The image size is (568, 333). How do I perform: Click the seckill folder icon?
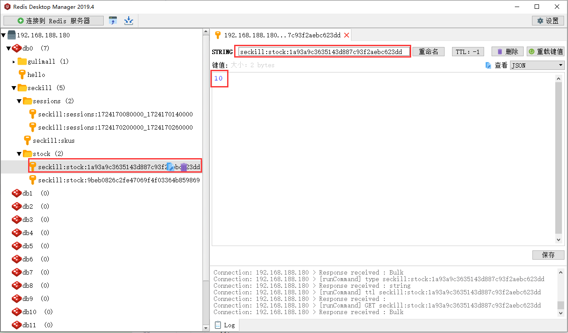[22, 88]
